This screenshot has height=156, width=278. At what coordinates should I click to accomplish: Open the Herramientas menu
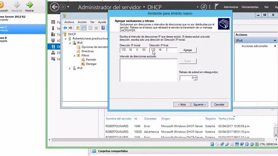[250, 7]
